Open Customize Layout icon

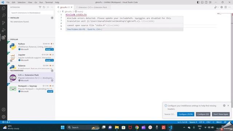coord(210,2)
